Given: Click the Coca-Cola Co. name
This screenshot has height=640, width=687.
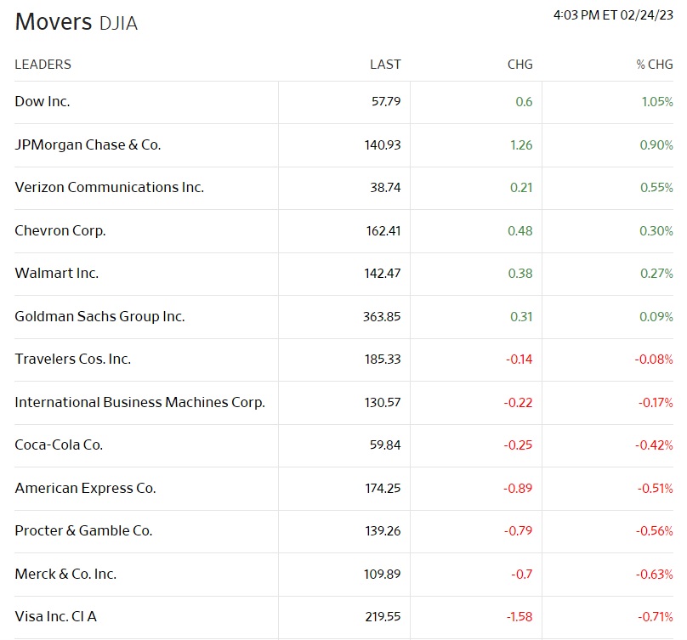Looking at the screenshot, I should [x=59, y=445].
